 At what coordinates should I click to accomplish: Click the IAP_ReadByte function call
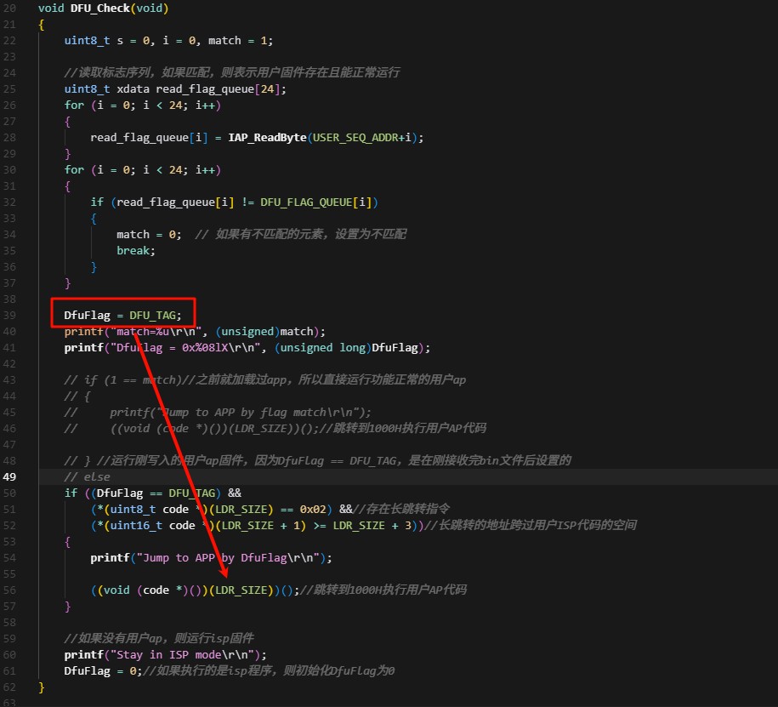coord(267,138)
